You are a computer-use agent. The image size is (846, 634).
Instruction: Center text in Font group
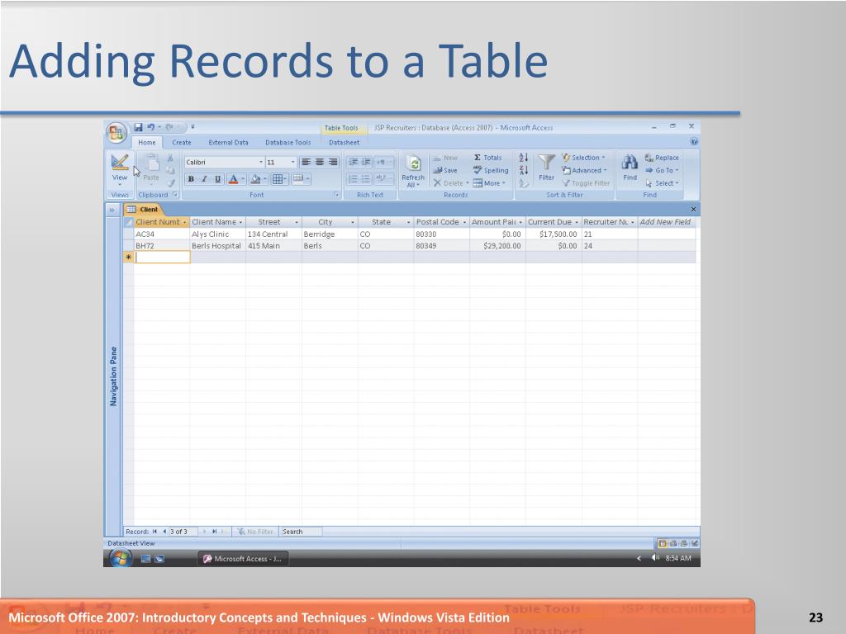click(x=320, y=162)
